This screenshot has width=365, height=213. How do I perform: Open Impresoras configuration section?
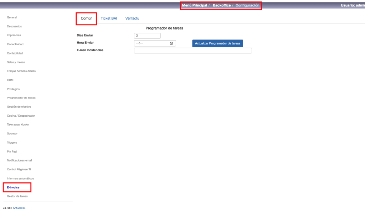(14, 35)
